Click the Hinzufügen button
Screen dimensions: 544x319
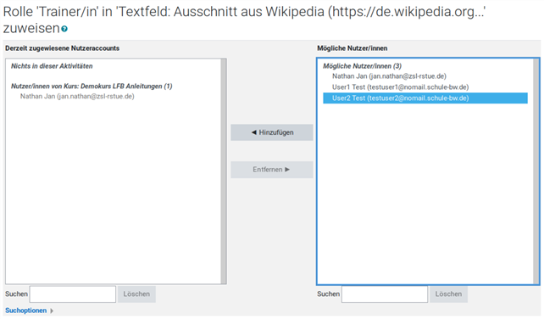click(272, 132)
